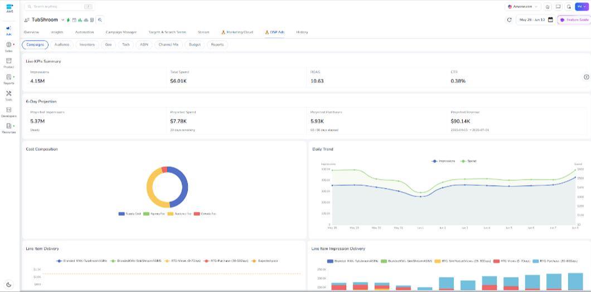Click the green lightning bolt icon beside TubShroom
Image resolution: width=591 pixels, height=292 pixels.
68,20
